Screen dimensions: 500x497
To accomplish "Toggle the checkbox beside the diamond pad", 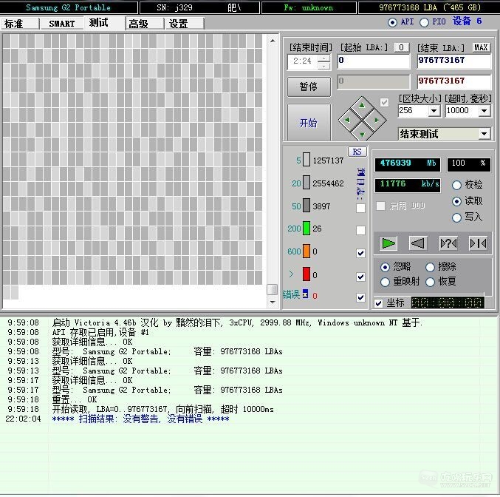I will click(x=385, y=103).
